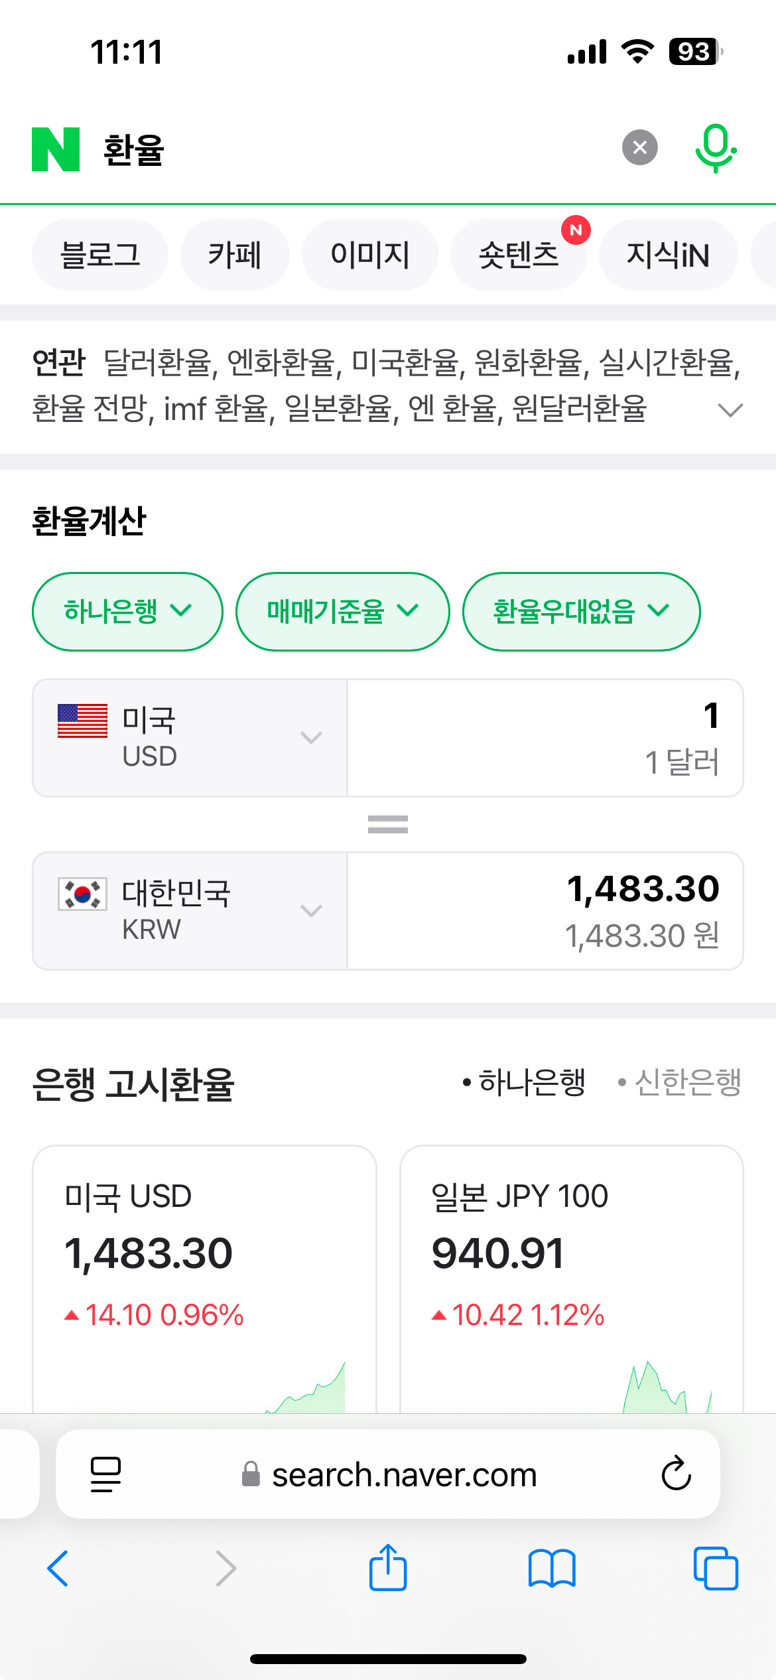
Task: Show open tabs with Safari tabs icon
Action: point(716,1569)
